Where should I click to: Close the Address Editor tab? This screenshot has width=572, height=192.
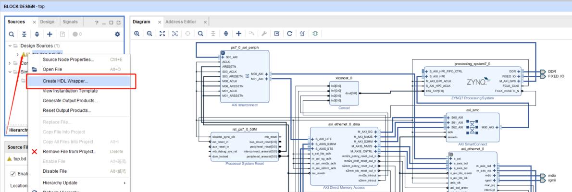[205, 22]
